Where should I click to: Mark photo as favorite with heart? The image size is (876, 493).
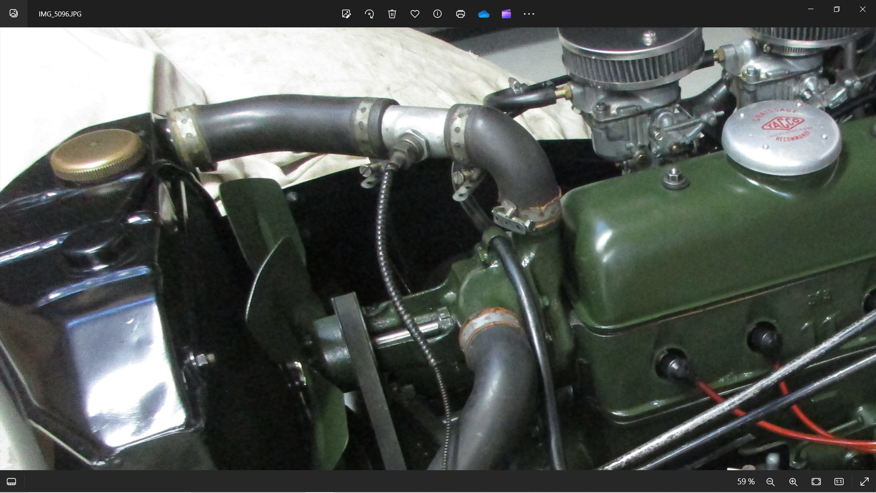pos(415,14)
